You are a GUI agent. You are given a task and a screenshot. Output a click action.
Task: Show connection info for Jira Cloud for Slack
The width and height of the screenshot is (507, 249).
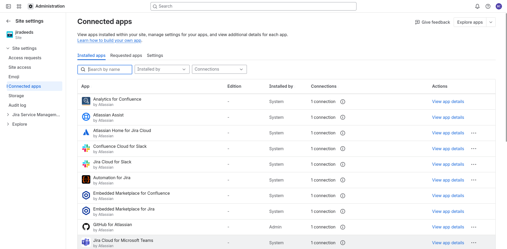342,164
